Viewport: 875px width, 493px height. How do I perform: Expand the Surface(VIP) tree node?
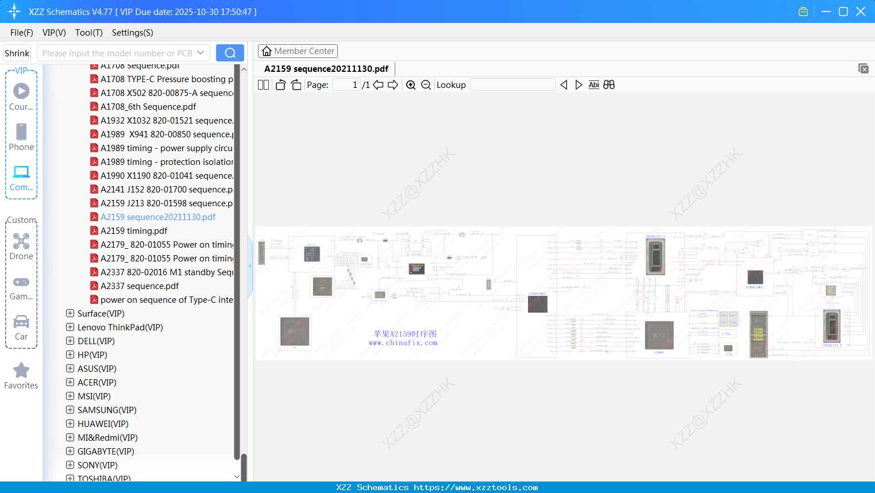tap(70, 313)
